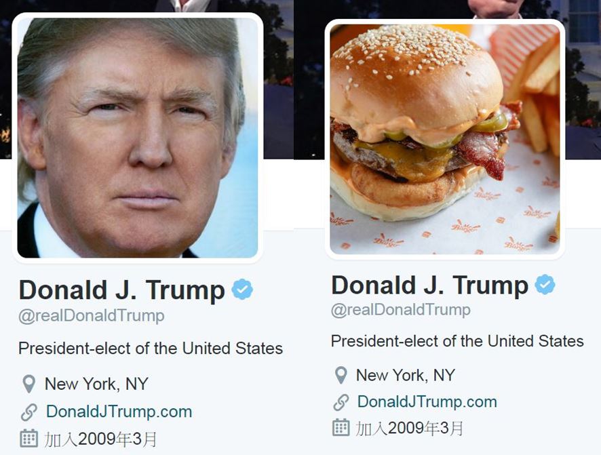
Task: Click the burger avatar on right profile
Action: [444, 140]
